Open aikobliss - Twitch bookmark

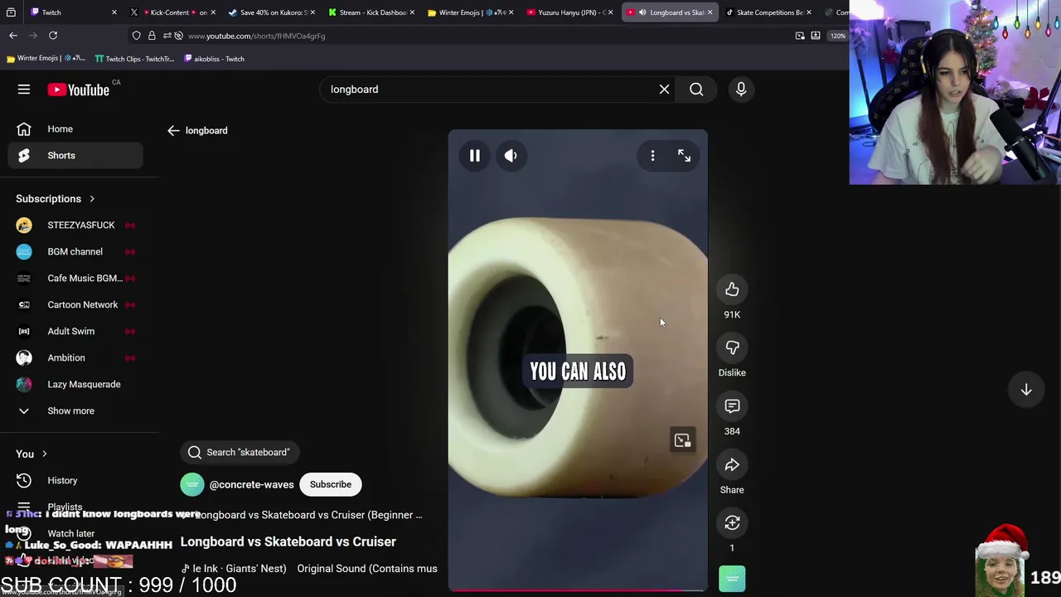coord(214,59)
